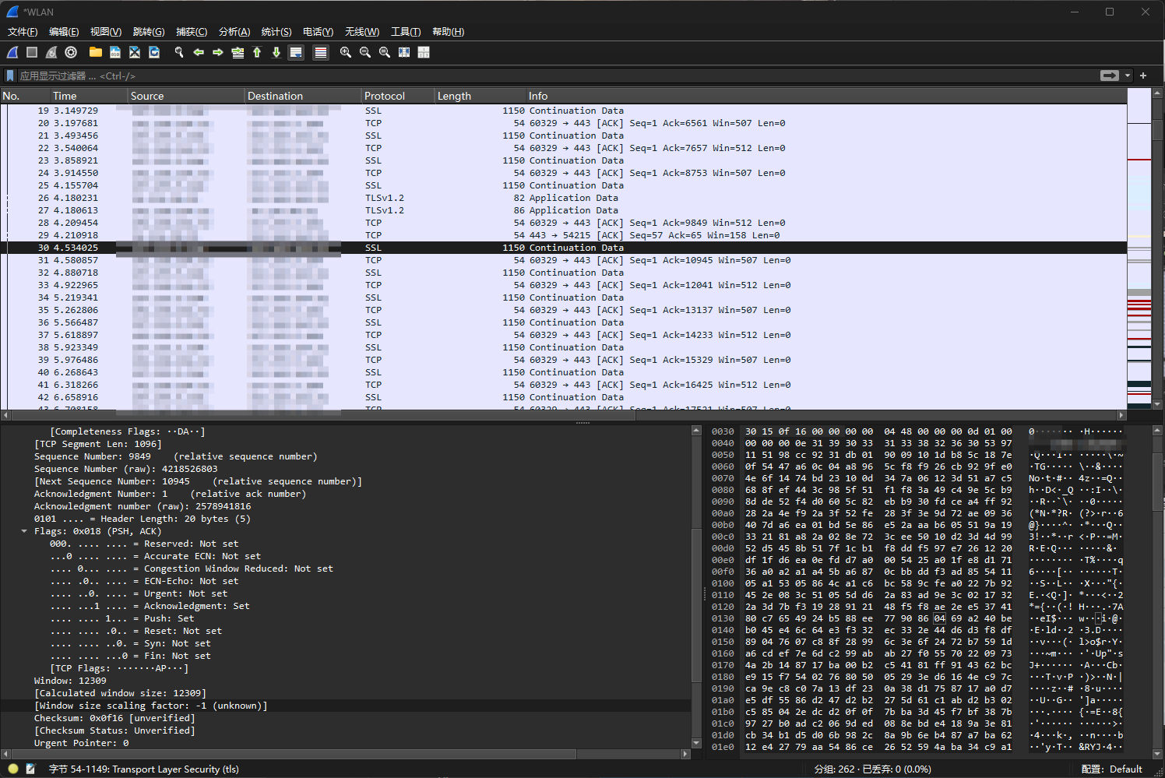This screenshot has height=778, width=1165.
Task: Select the Checksum: 0x0f16 [unverified] line
Action: [x=346, y=718]
